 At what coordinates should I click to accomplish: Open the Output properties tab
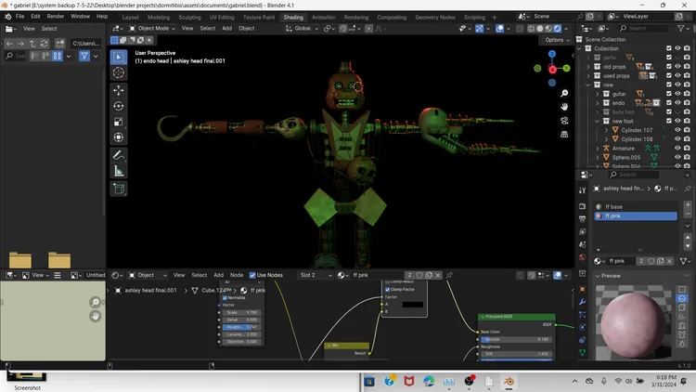pos(583,218)
